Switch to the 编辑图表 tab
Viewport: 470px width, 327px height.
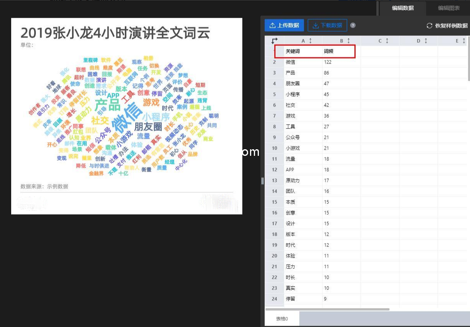point(448,8)
